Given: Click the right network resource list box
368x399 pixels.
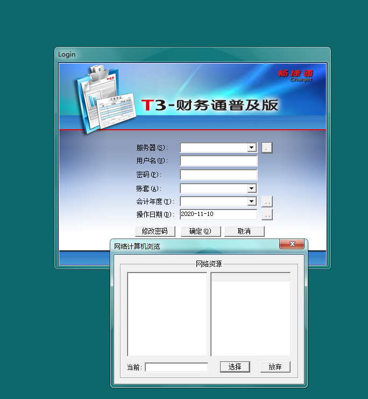Looking at the screenshot, I should point(251,314).
